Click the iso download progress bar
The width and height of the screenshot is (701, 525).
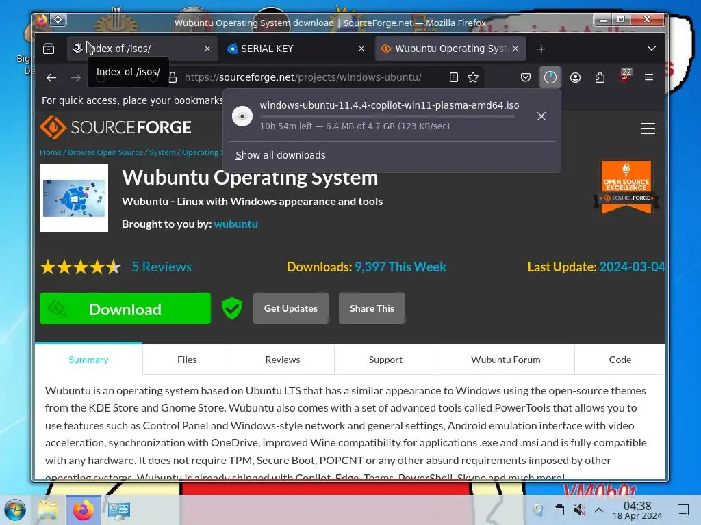tap(387, 116)
